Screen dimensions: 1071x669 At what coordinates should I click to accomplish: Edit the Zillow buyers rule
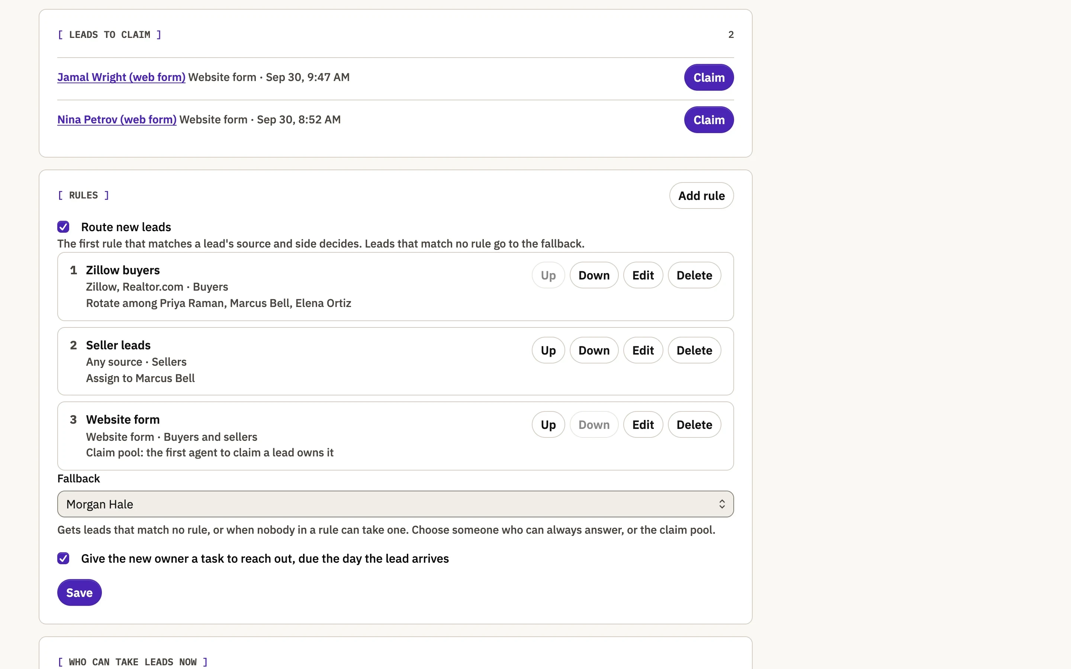[643, 275]
